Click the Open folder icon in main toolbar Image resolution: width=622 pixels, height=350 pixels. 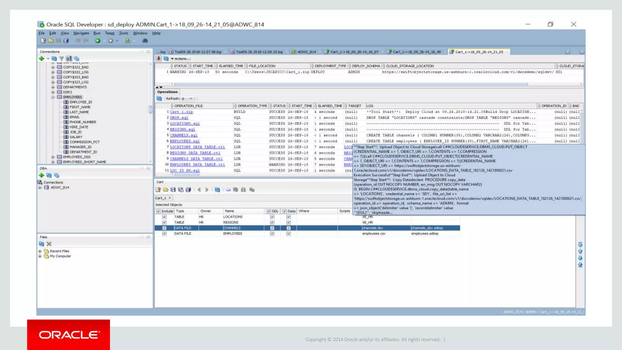pos(51,41)
